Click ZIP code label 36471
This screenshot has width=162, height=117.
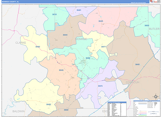103,47
